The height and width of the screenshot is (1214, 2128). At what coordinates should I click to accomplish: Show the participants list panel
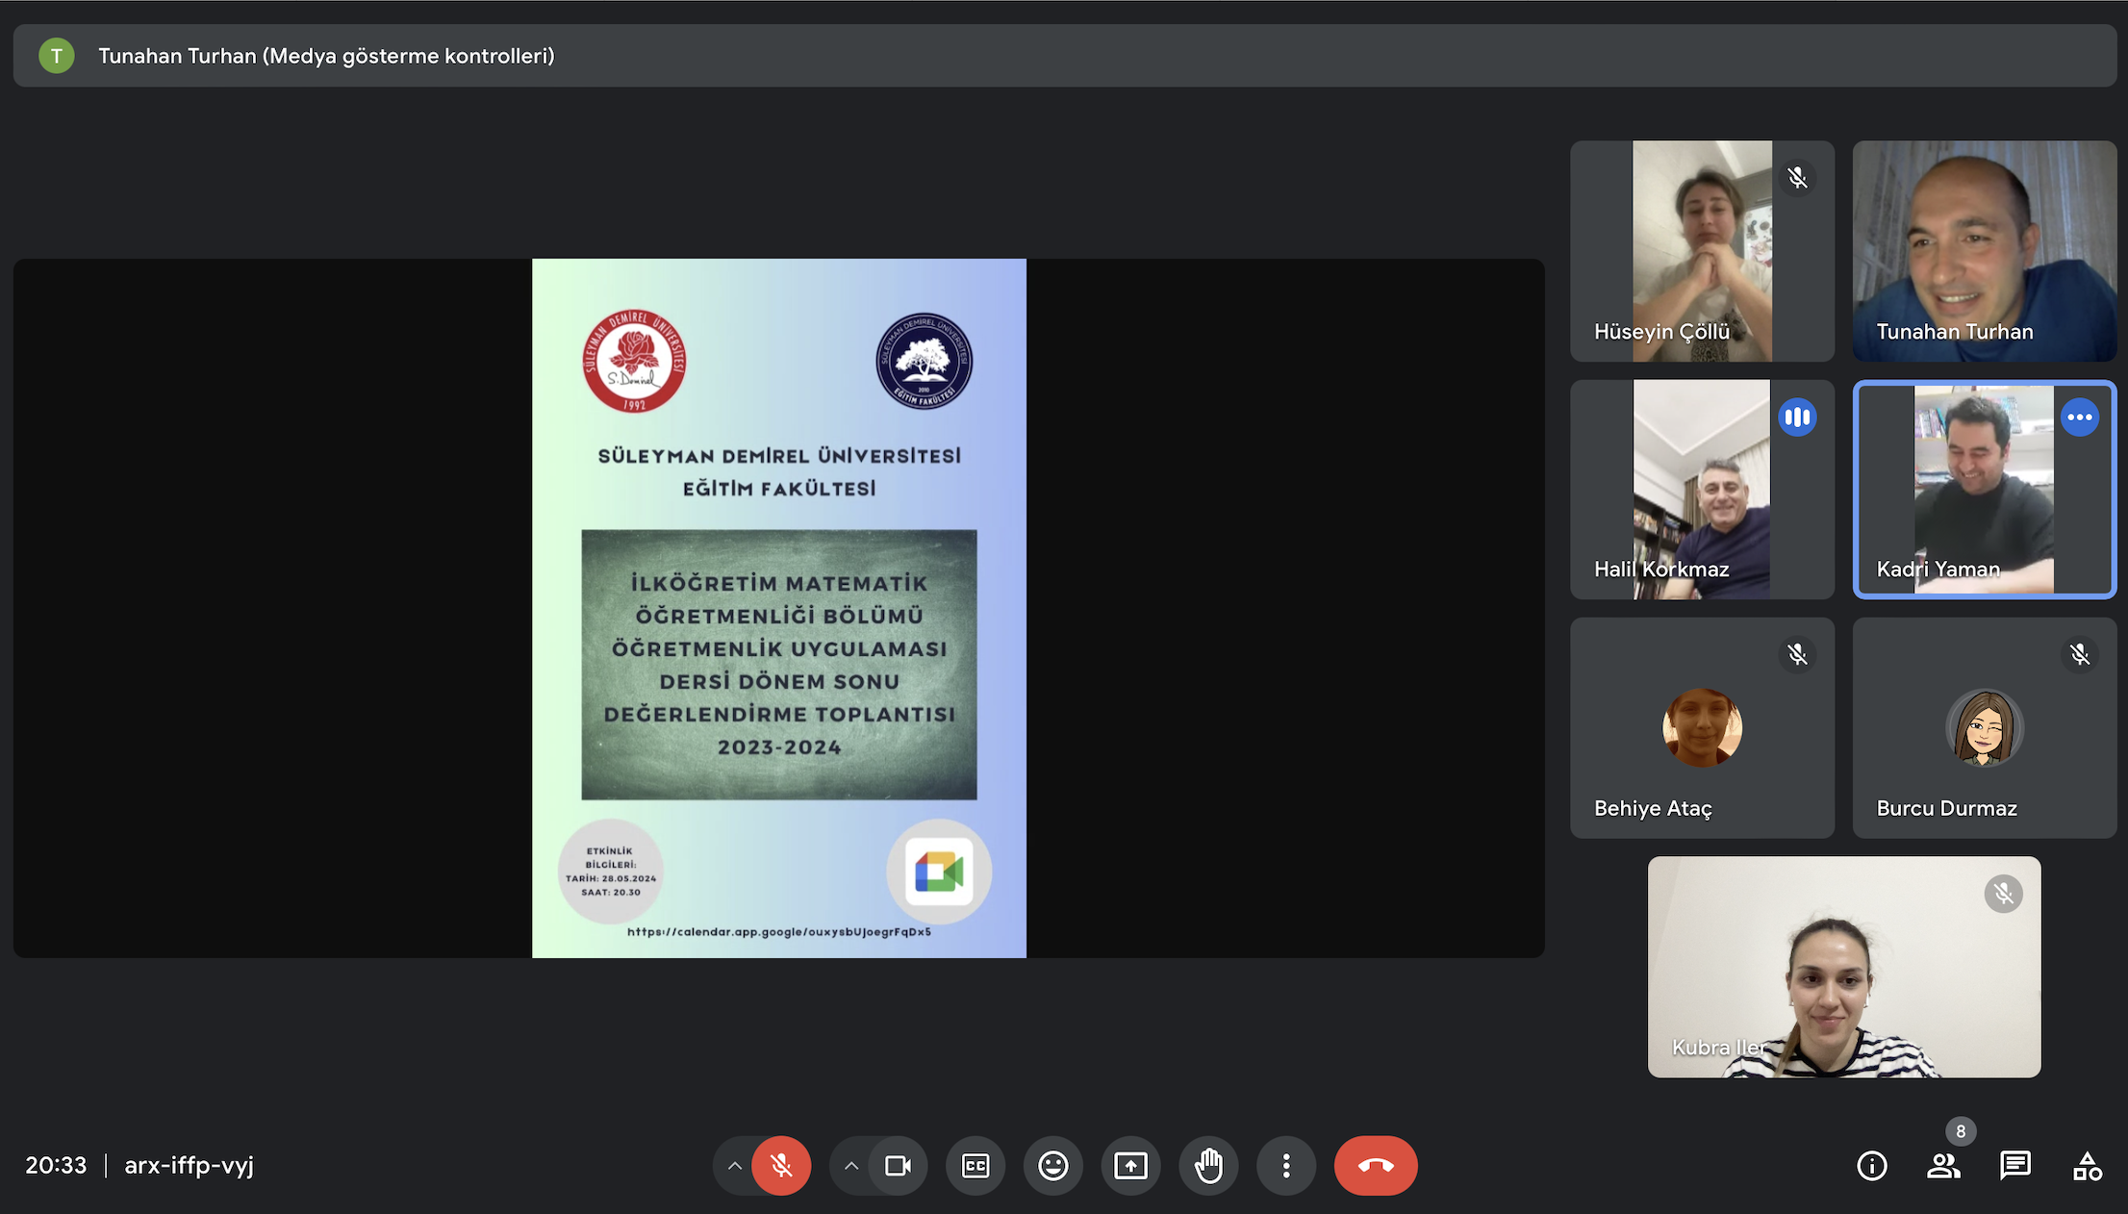coord(1943,1166)
